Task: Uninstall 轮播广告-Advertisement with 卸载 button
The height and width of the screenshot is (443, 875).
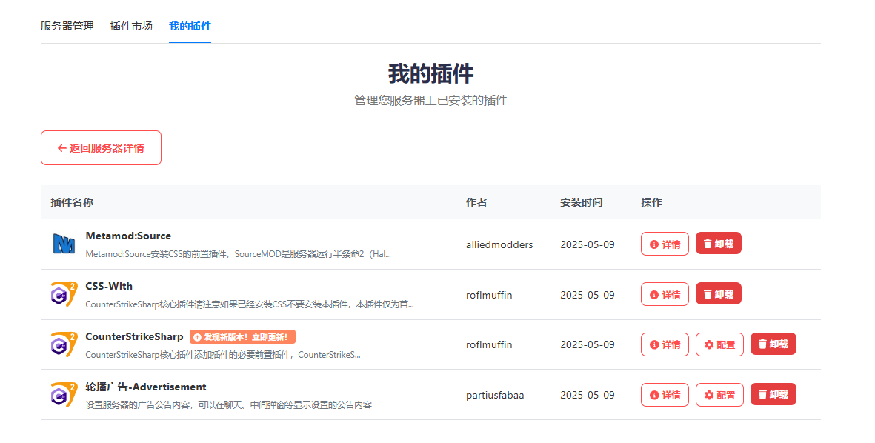Action: coord(773,394)
